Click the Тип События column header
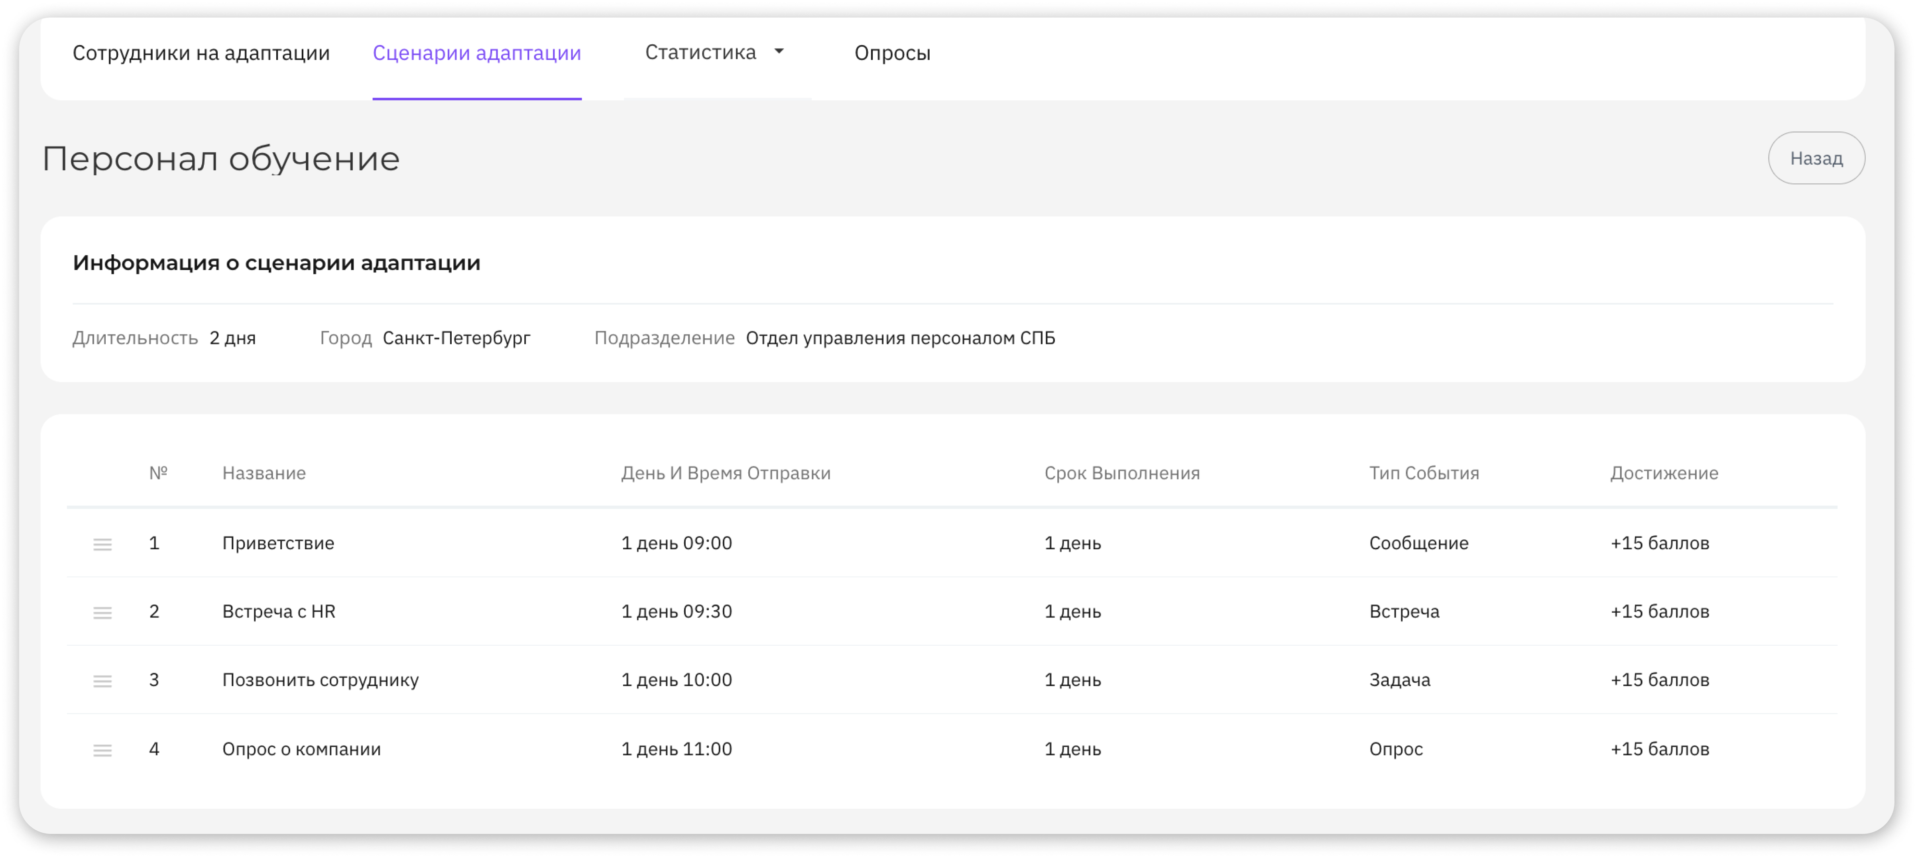Screen dimensions: 1916x857 click(1424, 473)
